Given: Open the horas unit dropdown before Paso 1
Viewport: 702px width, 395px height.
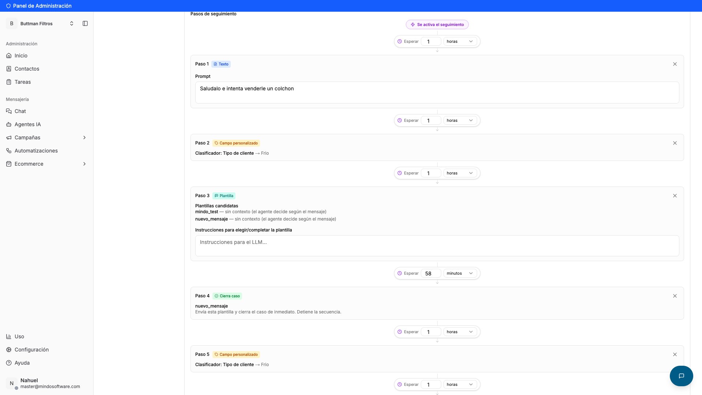Looking at the screenshot, I should pos(460,41).
